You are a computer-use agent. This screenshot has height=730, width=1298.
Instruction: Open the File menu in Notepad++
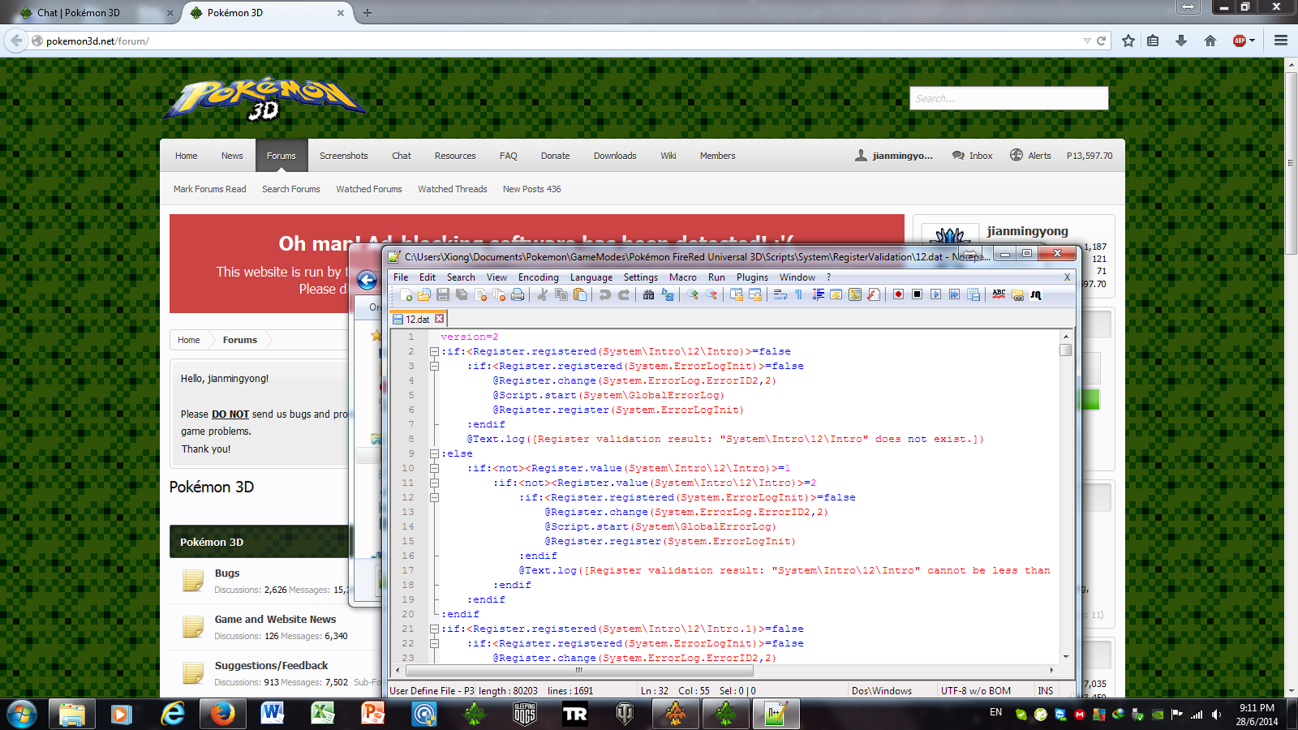point(401,277)
